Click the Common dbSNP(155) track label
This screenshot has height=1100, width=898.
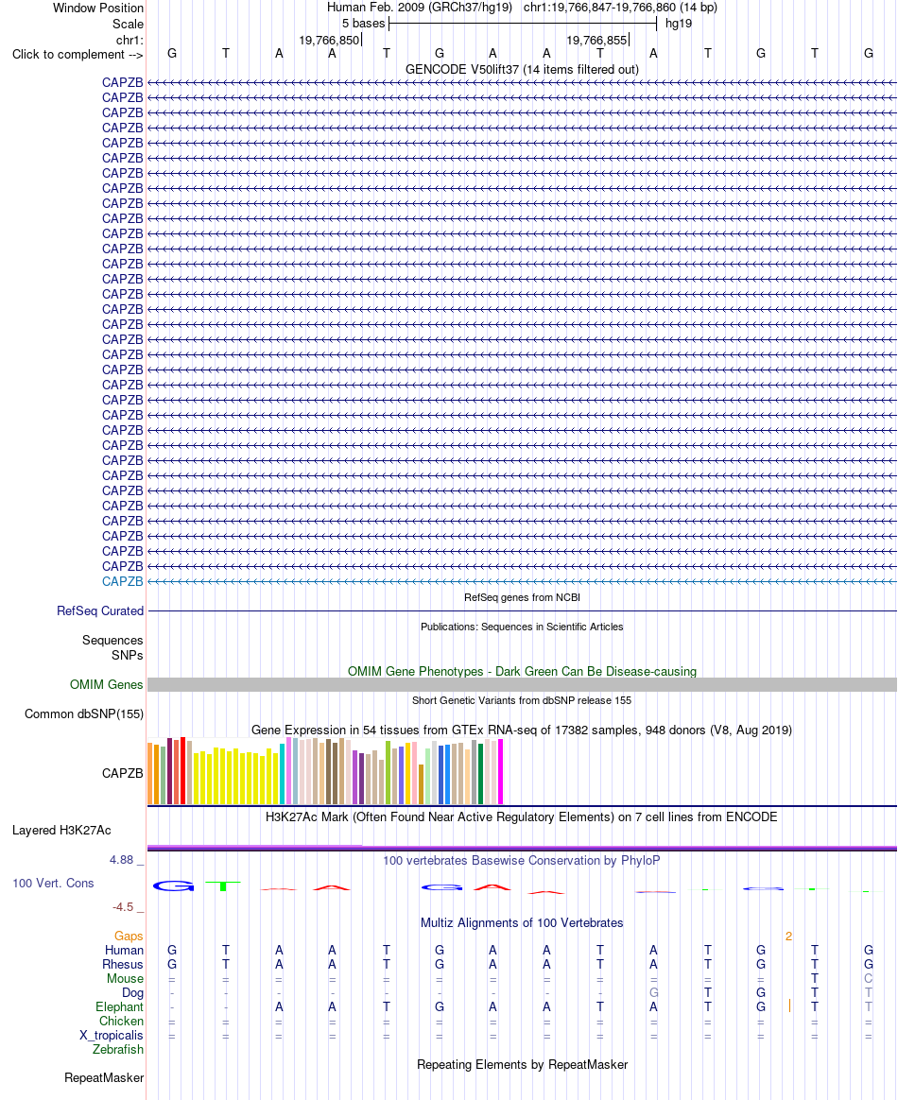coord(84,714)
